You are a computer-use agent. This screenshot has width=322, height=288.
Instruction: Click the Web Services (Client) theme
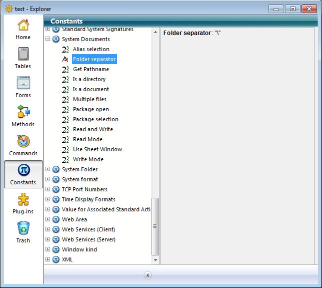pyautogui.click(x=88, y=229)
